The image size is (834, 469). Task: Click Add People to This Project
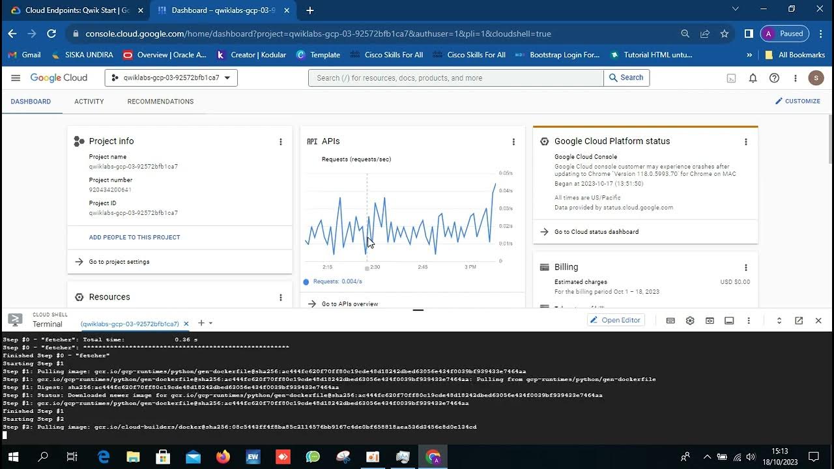[x=135, y=237]
